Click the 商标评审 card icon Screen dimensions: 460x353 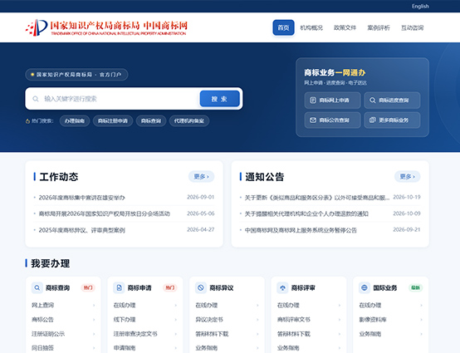point(282,288)
